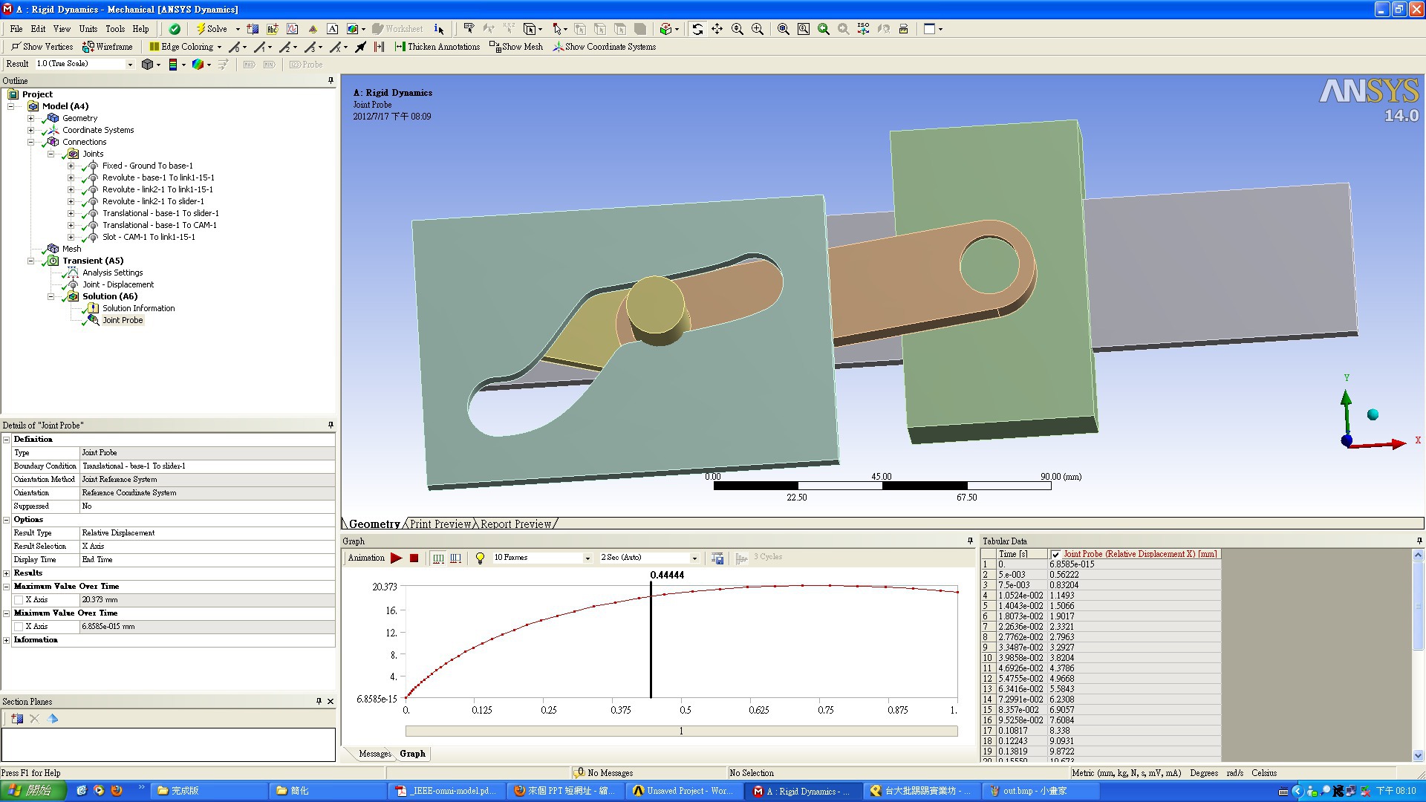Open the Result scale combo box

pyautogui.click(x=130, y=65)
